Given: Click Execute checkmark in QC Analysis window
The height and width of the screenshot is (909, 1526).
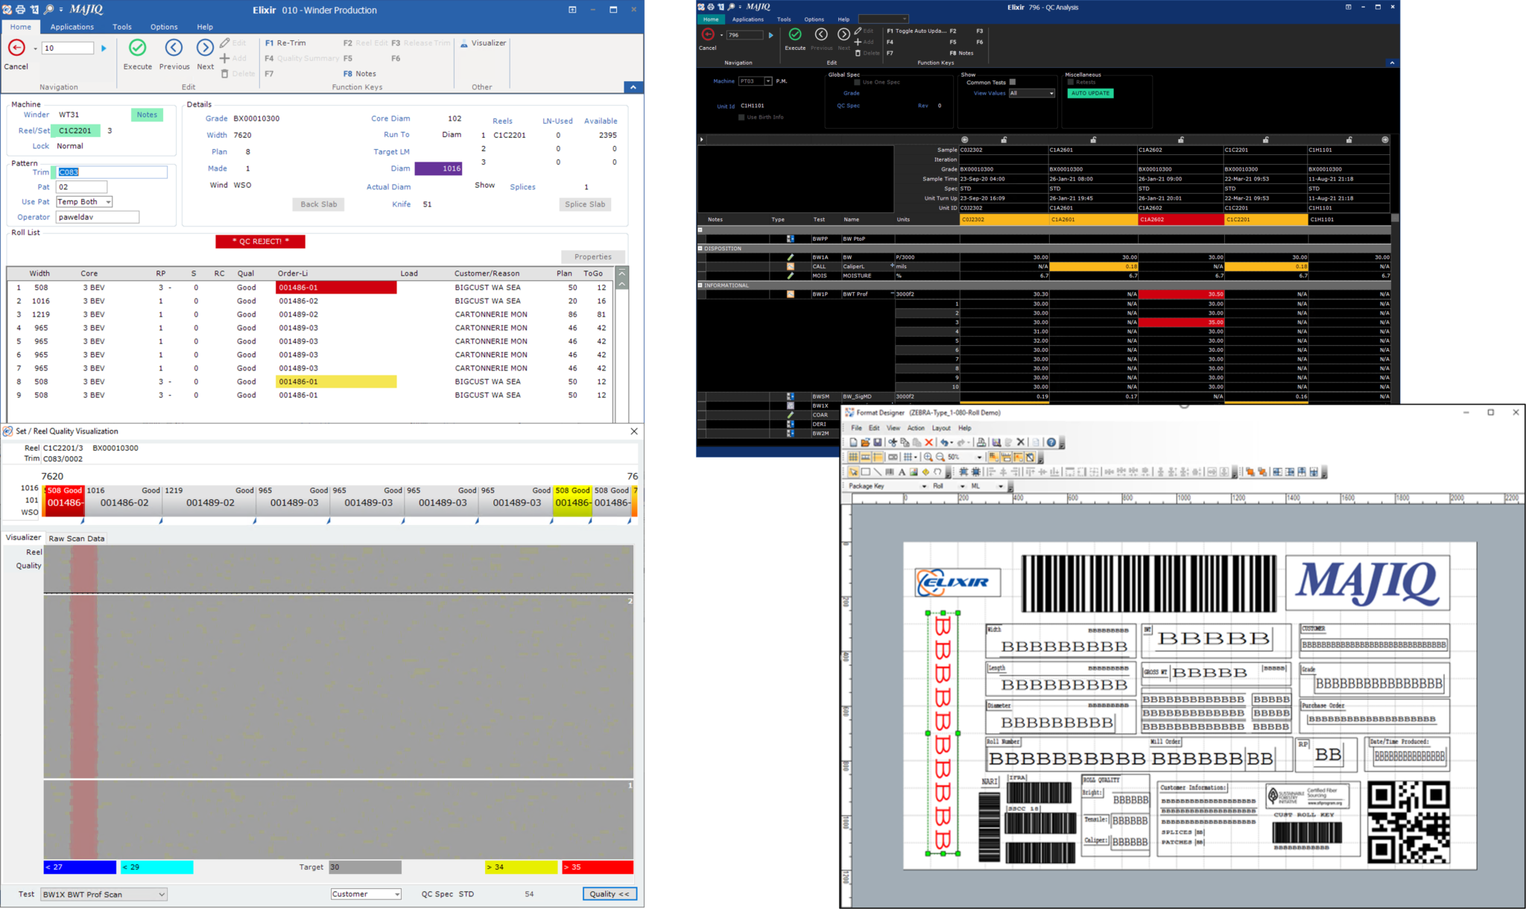Looking at the screenshot, I should tap(795, 34).
